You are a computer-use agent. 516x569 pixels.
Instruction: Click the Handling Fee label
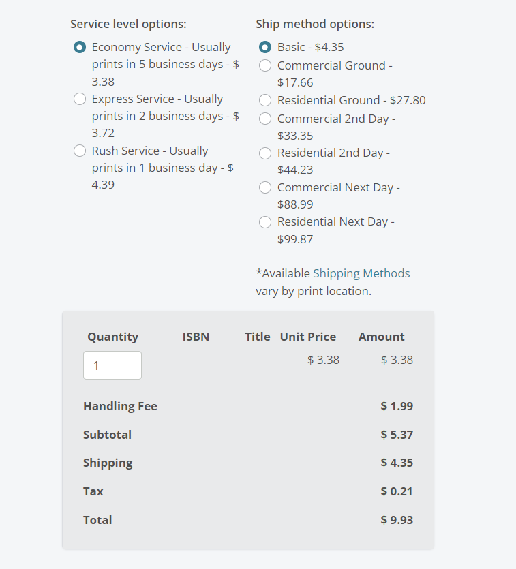click(120, 405)
